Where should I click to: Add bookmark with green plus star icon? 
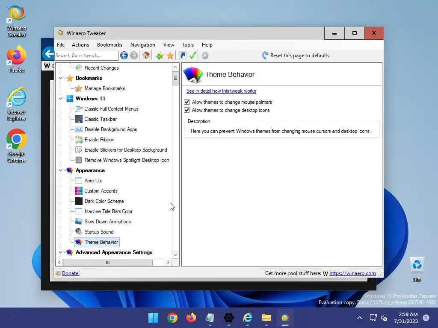click(x=160, y=56)
